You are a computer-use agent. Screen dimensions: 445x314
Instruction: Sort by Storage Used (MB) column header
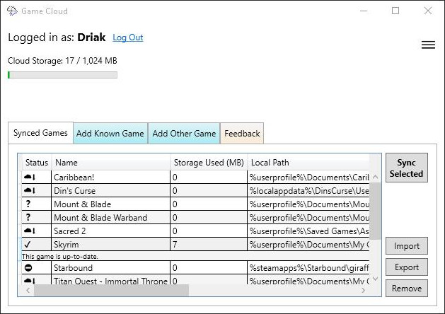point(209,163)
